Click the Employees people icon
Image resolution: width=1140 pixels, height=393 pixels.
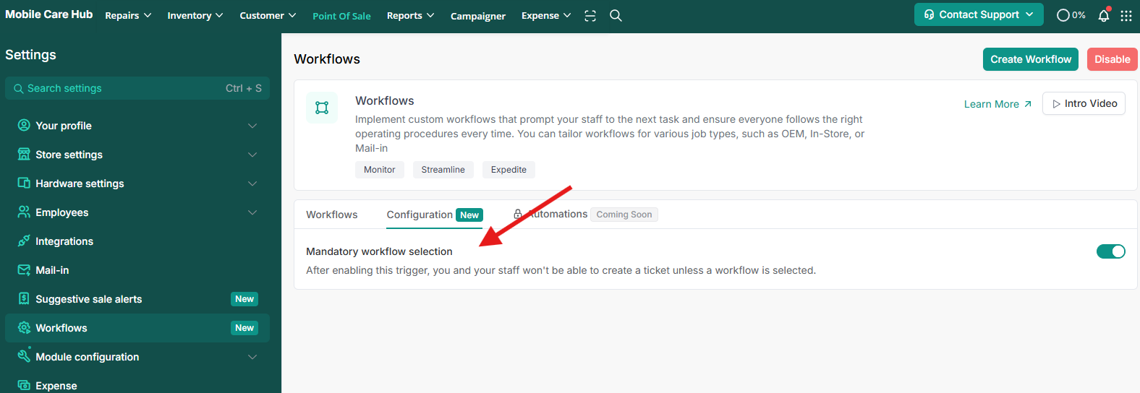[24, 212]
